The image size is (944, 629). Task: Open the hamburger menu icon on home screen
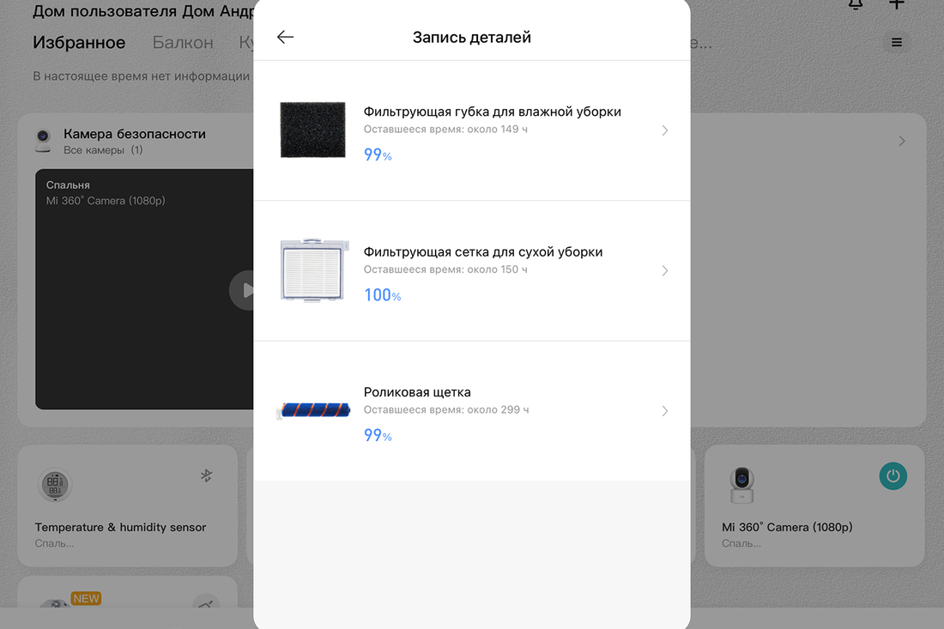click(897, 42)
